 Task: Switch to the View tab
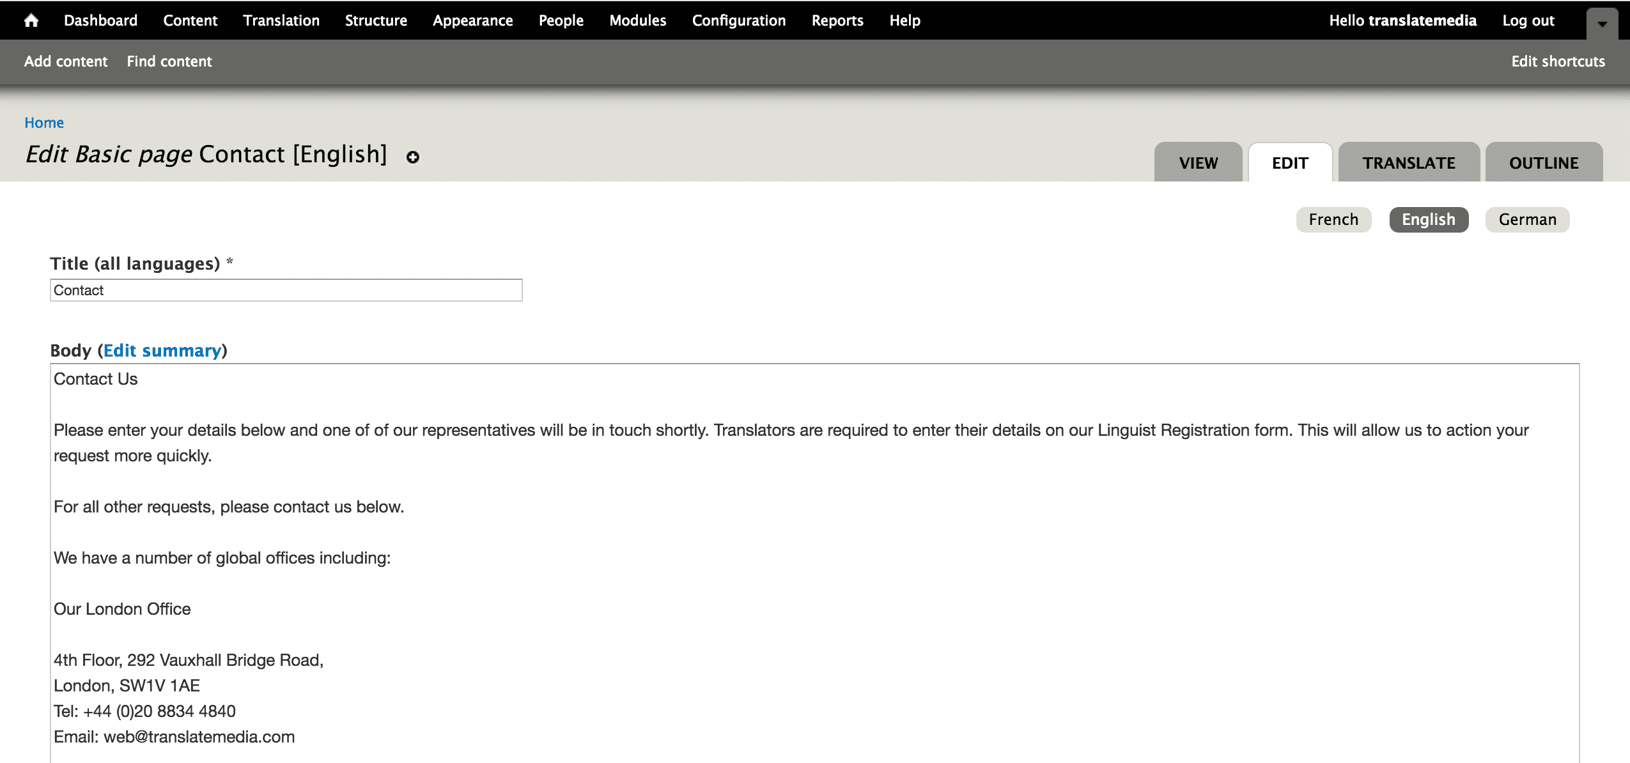coord(1199,162)
